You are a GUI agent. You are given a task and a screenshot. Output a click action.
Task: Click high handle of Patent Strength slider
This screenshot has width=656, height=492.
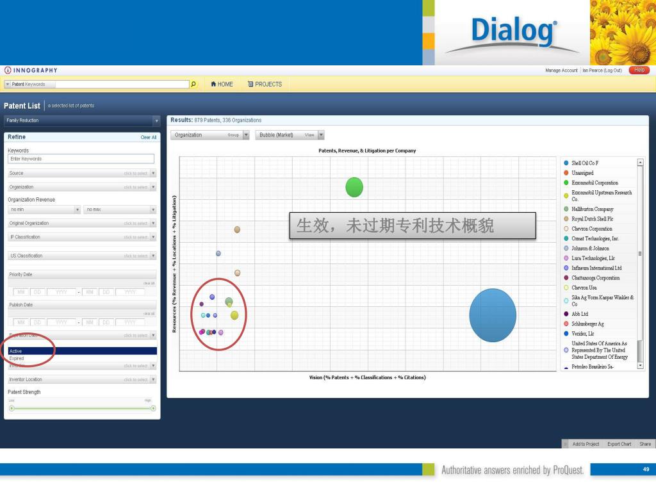153,408
